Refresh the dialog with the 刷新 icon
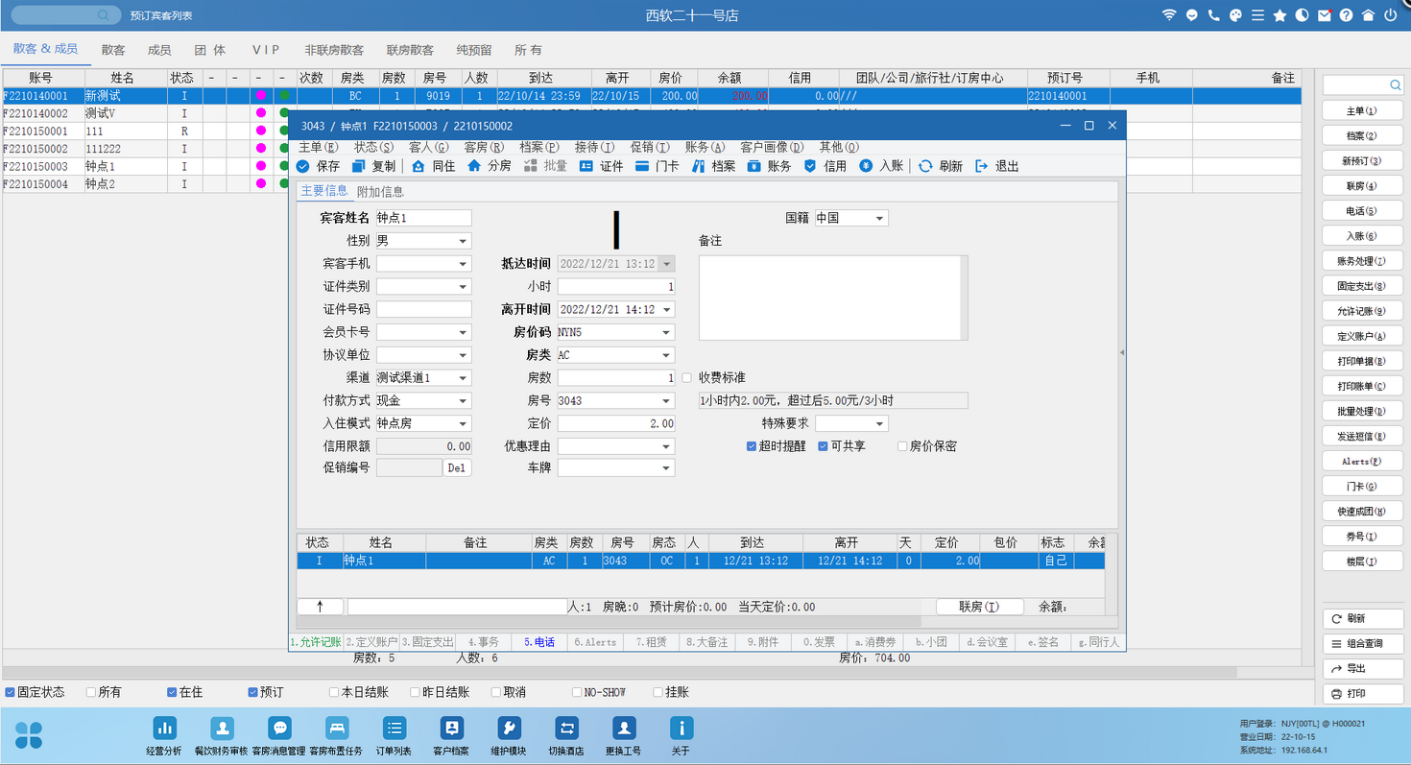This screenshot has height=765, width=1411. coord(925,166)
